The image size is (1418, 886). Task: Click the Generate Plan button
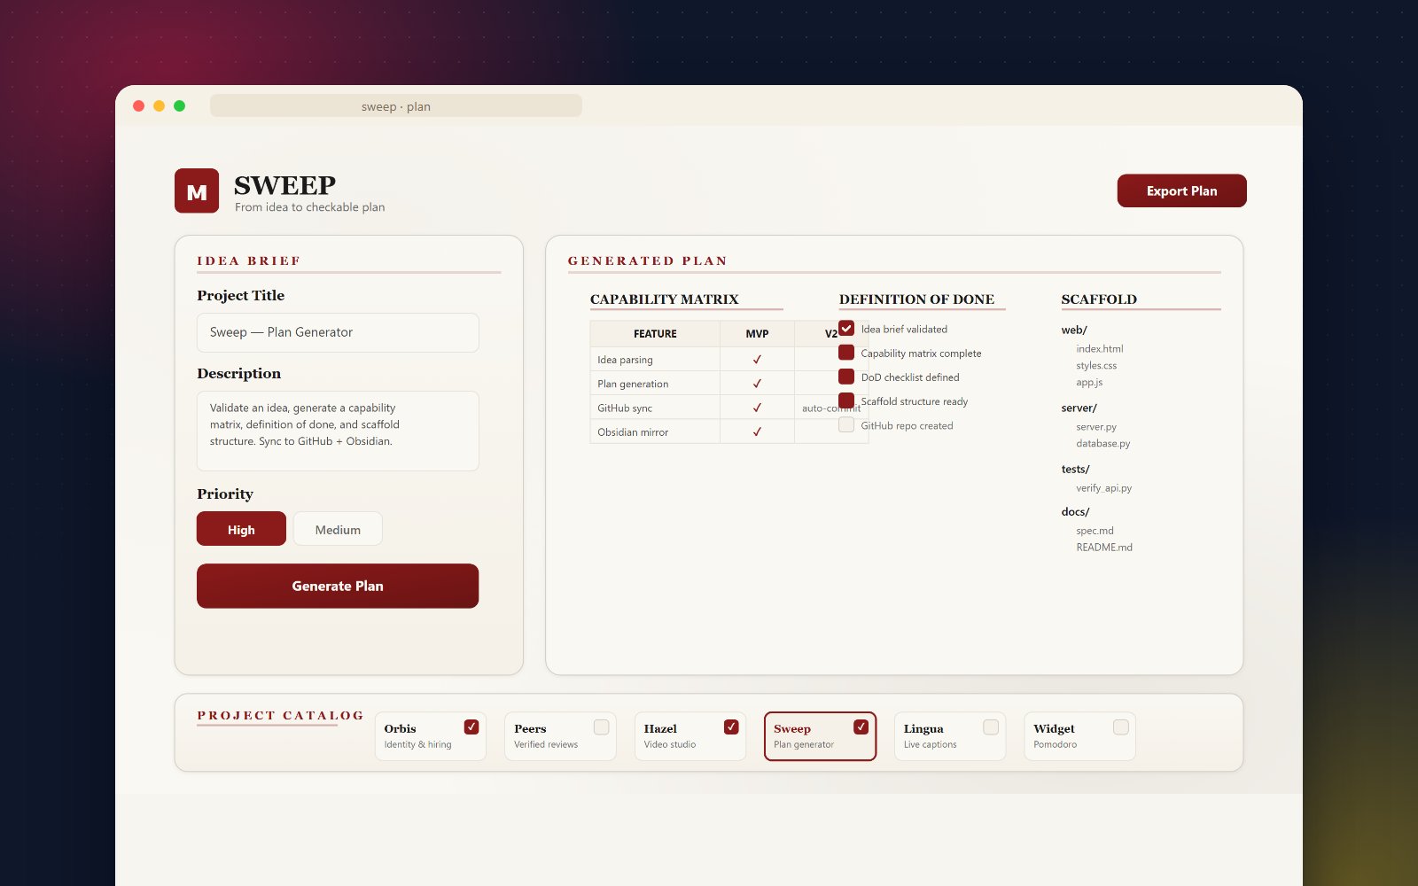pyautogui.click(x=338, y=586)
